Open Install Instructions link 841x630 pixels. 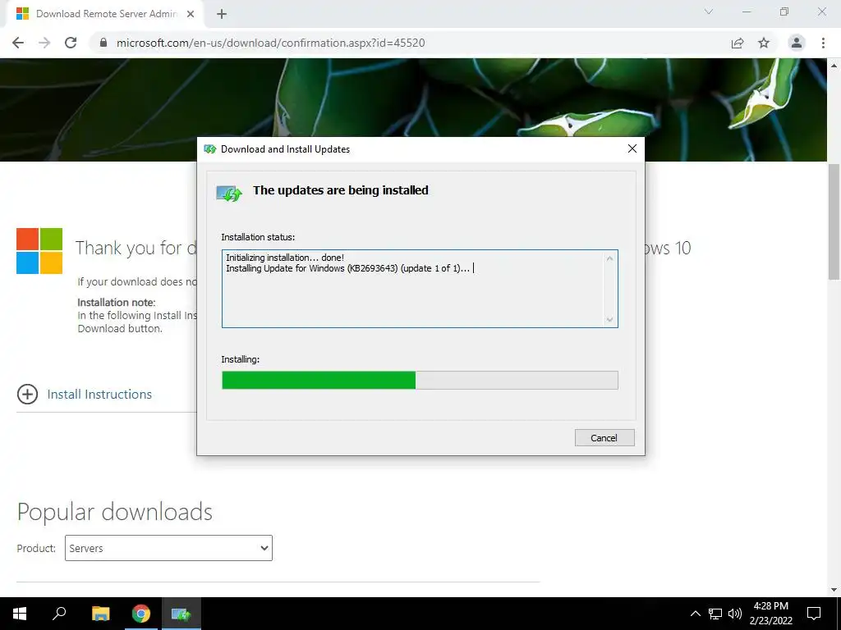point(99,395)
